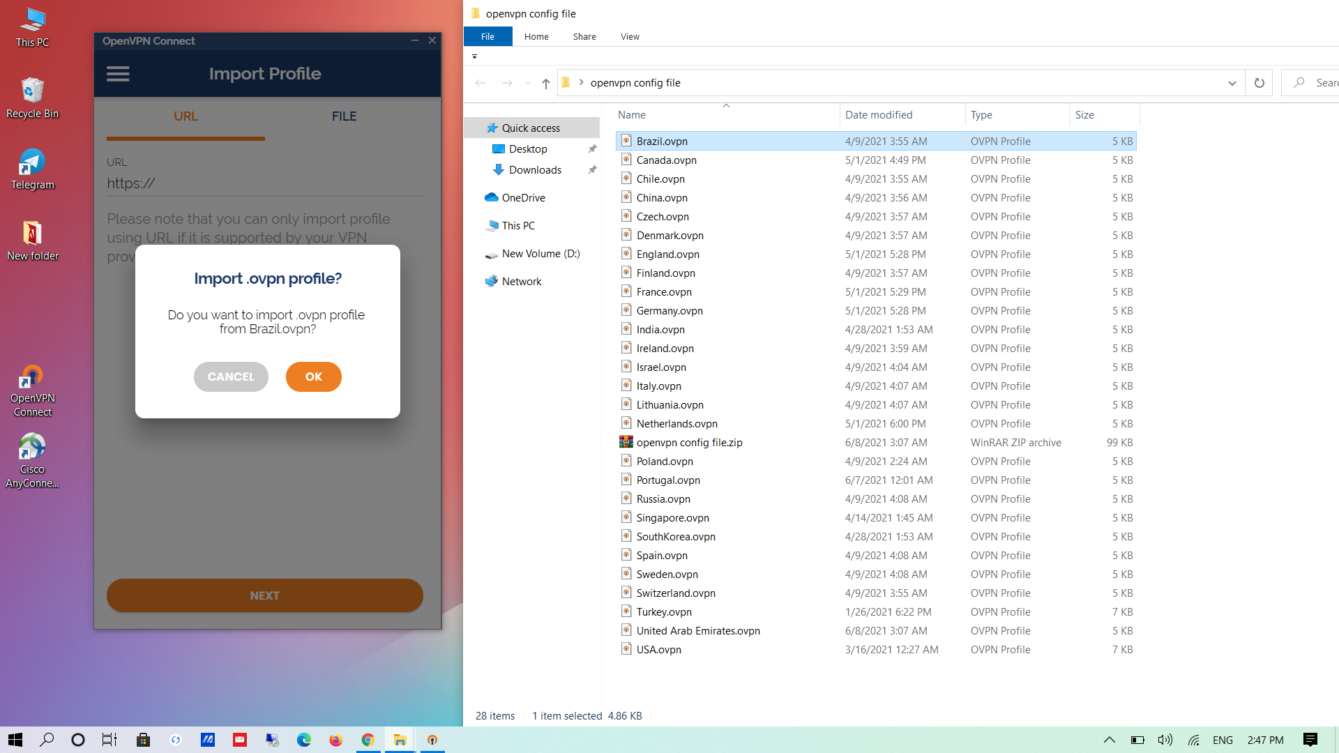Viewport: 1339px width, 753px height.
Task: Select the Singapore.ovpn file
Action: [x=877, y=517]
